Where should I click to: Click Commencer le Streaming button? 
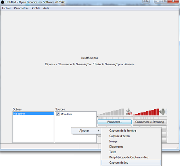[149, 122]
